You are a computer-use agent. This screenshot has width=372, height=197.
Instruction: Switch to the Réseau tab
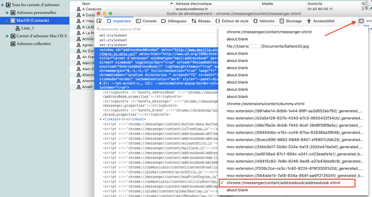coord(201,21)
